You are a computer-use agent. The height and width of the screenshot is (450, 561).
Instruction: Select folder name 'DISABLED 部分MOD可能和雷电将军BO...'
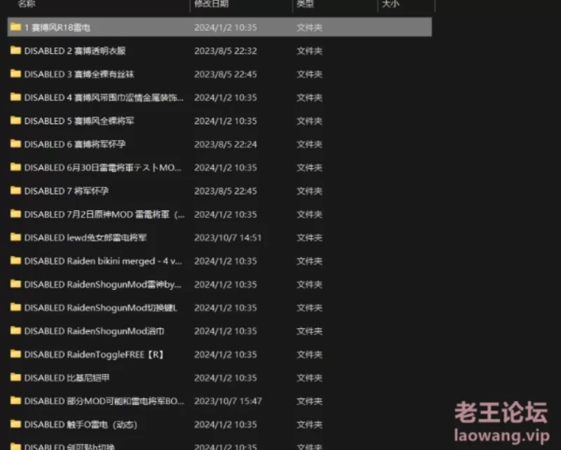click(104, 401)
